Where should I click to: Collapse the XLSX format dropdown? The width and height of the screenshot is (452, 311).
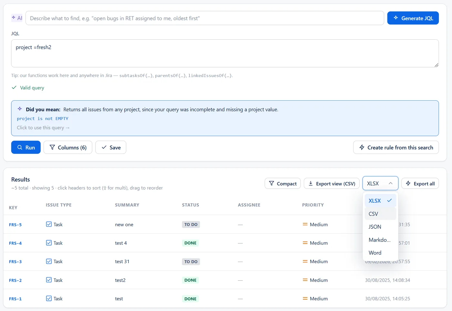(380, 183)
